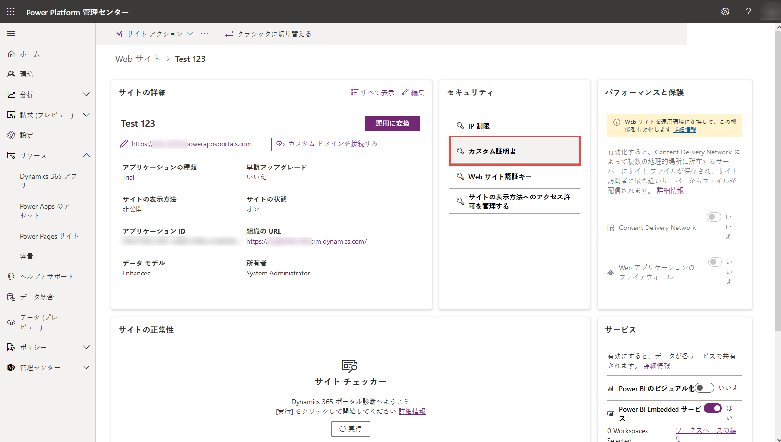Click 詳細情報 link in サービス card
781x442 pixels.
coord(657,366)
